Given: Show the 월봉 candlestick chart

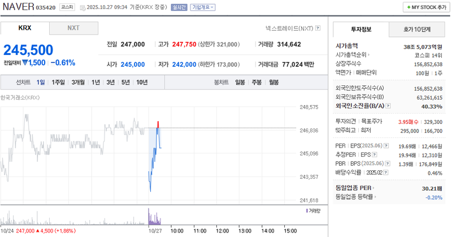Looking at the screenshot, I should 274,82.
